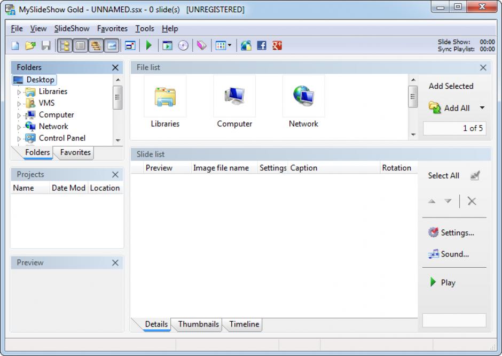
Task: Click the Date Mod column header in Projects
Action: pos(68,188)
